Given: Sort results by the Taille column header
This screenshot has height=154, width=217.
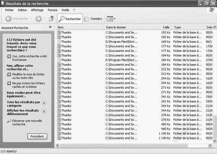Looking at the screenshot, I should coord(166,27).
